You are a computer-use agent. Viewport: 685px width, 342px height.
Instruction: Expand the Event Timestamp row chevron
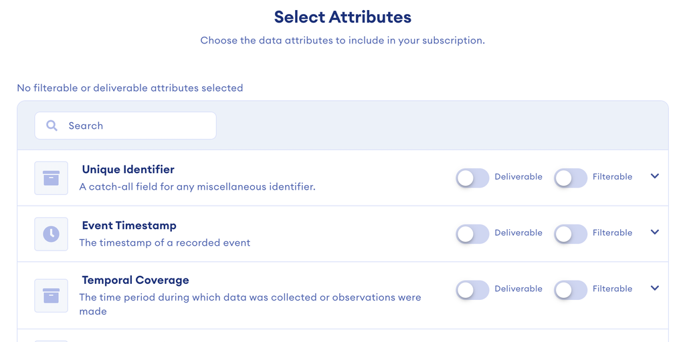(655, 232)
